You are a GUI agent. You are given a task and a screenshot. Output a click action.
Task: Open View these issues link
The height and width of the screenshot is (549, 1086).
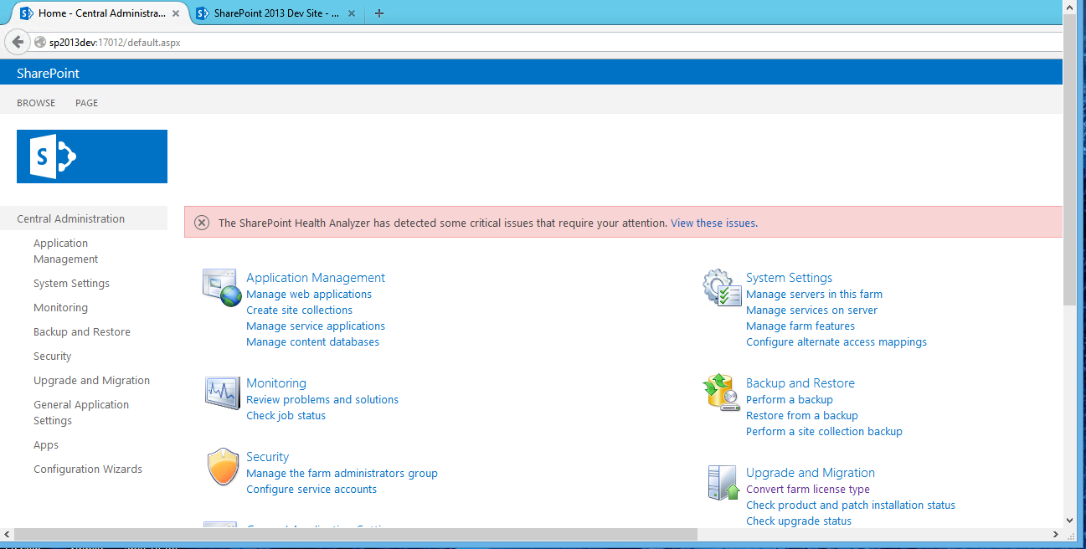(714, 223)
